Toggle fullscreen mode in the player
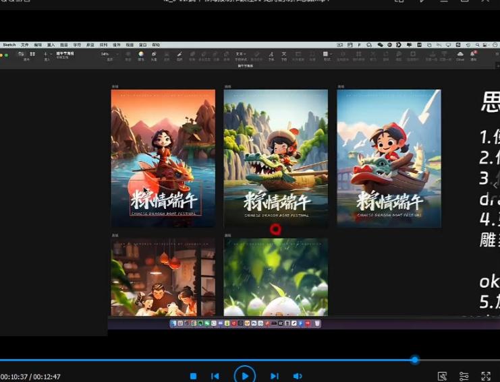Viewport: 500px width, 382px height. click(485, 376)
